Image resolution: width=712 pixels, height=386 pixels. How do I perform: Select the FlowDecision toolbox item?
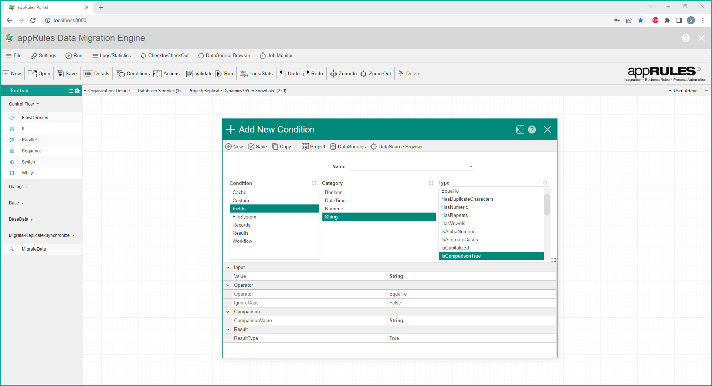click(x=41, y=118)
